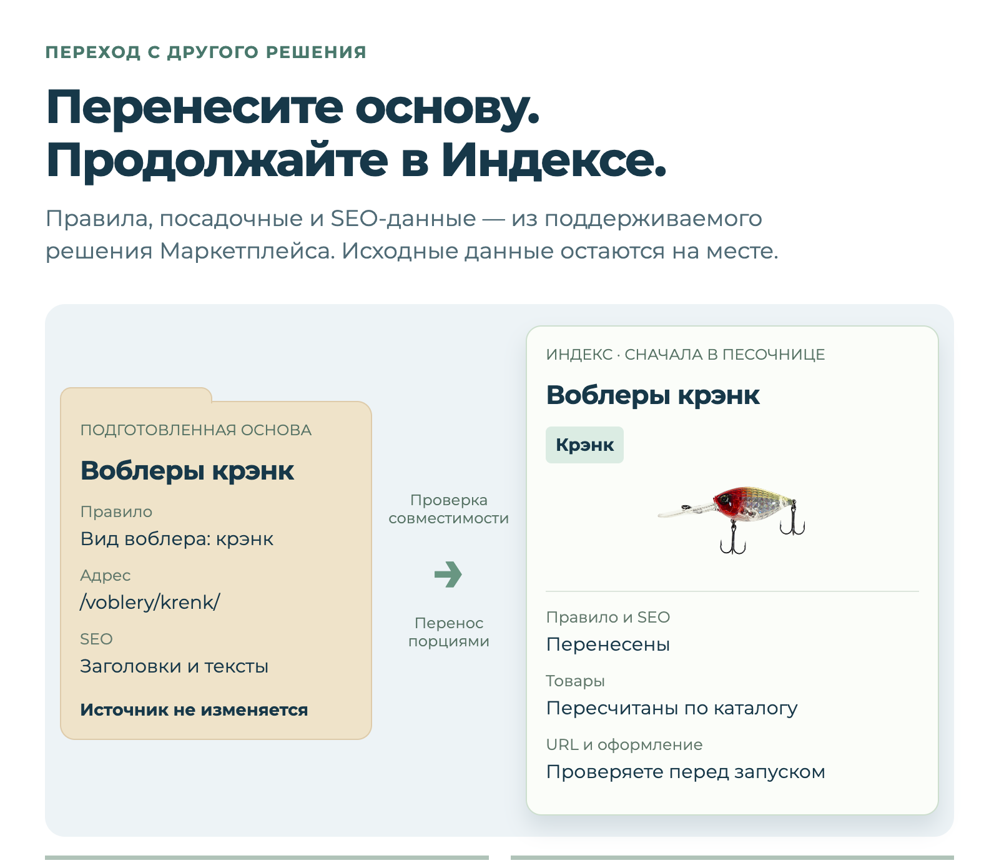Click the heading 'Перенесите основу.'
Screen dimensions: 999x868
pyautogui.click(x=293, y=107)
